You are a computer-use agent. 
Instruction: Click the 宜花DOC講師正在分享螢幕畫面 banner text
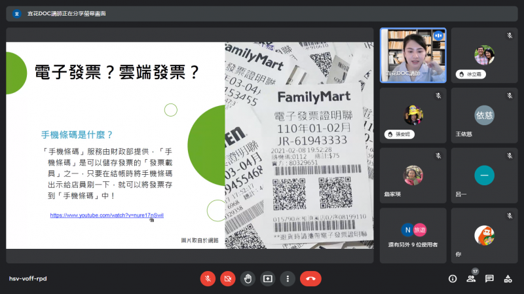pos(67,14)
